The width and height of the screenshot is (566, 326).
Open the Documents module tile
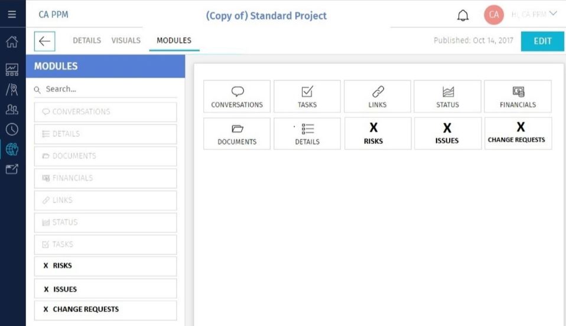click(237, 134)
